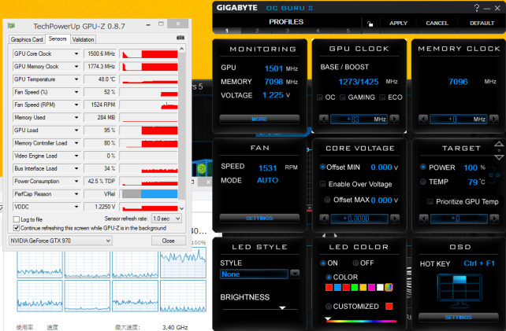Viewport: 506px width, 331px height.
Task: Select the white LED color swatch
Action: coord(380,287)
